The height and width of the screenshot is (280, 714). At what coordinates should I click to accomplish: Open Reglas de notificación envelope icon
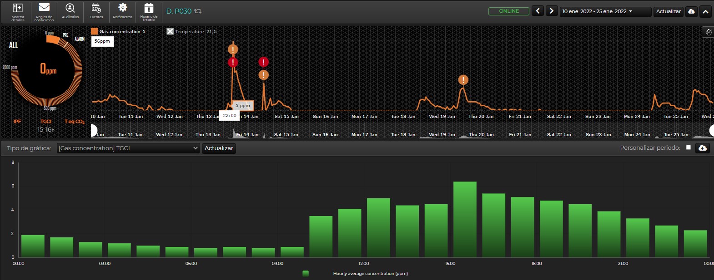click(44, 8)
